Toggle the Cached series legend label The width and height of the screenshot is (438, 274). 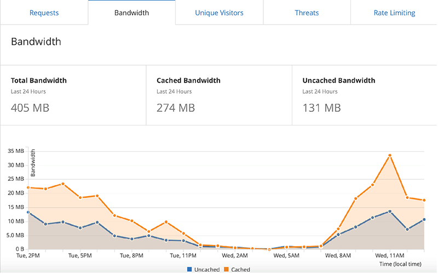click(240, 270)
